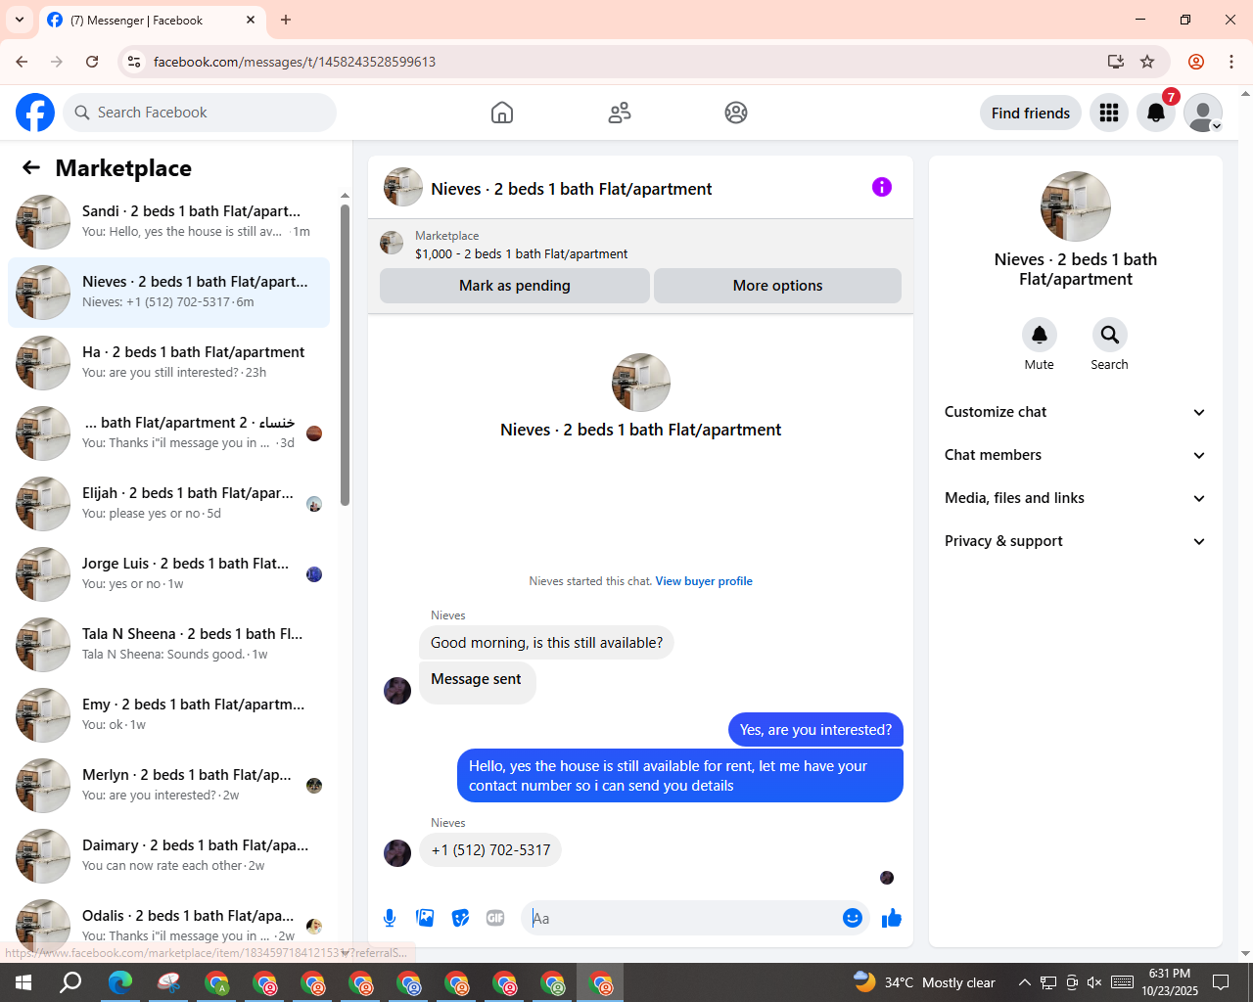Click the Facebook logo icon
Viewport: 1253px width, 1002px height.
(x=35, y=113)
